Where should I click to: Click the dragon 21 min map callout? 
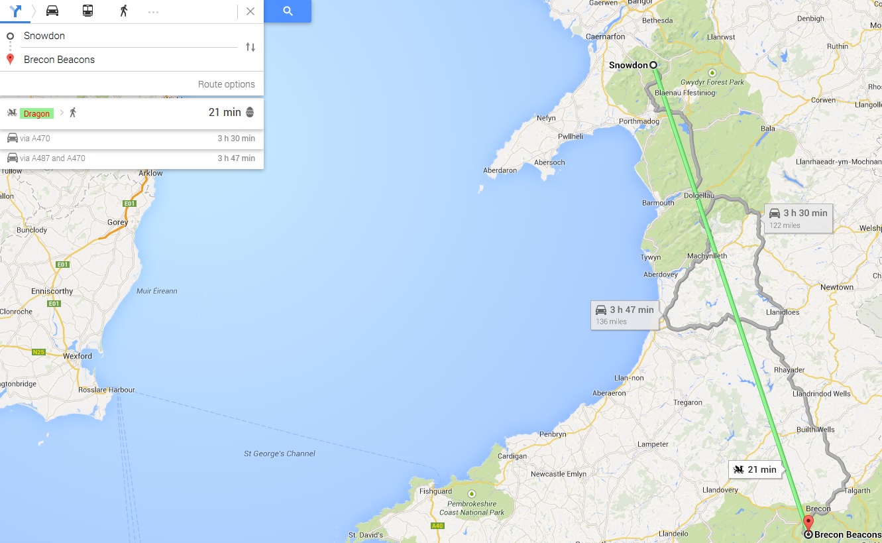756,469
